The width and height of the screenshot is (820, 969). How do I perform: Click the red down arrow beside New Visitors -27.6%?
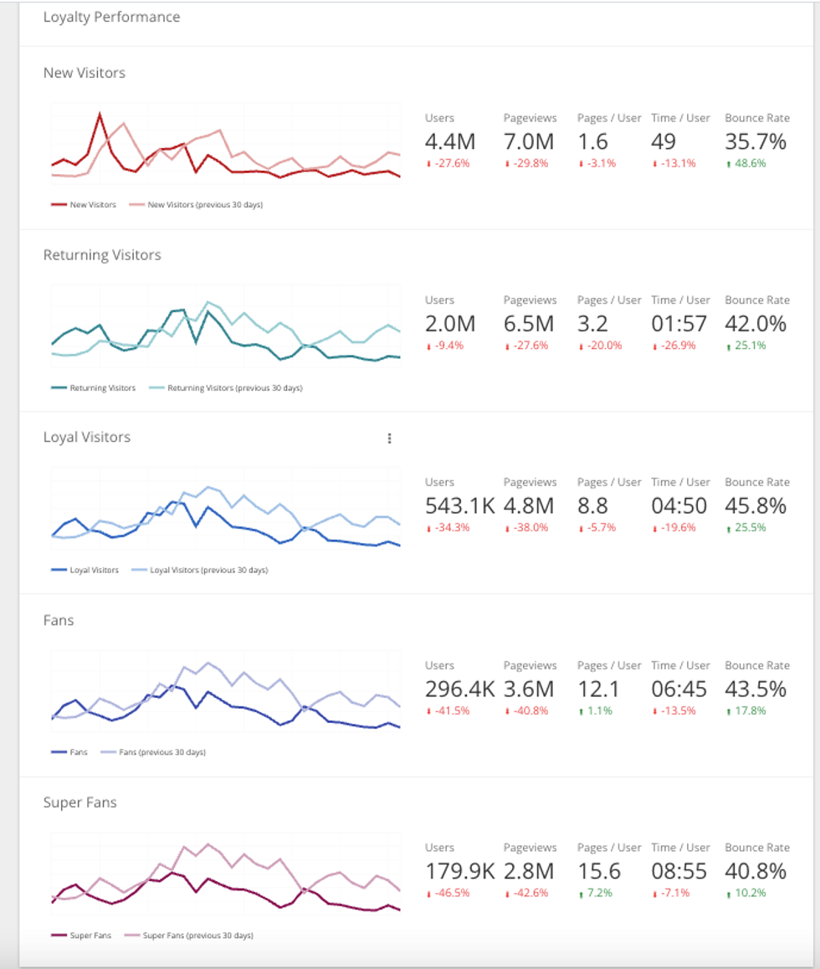[x=428, y=164]
